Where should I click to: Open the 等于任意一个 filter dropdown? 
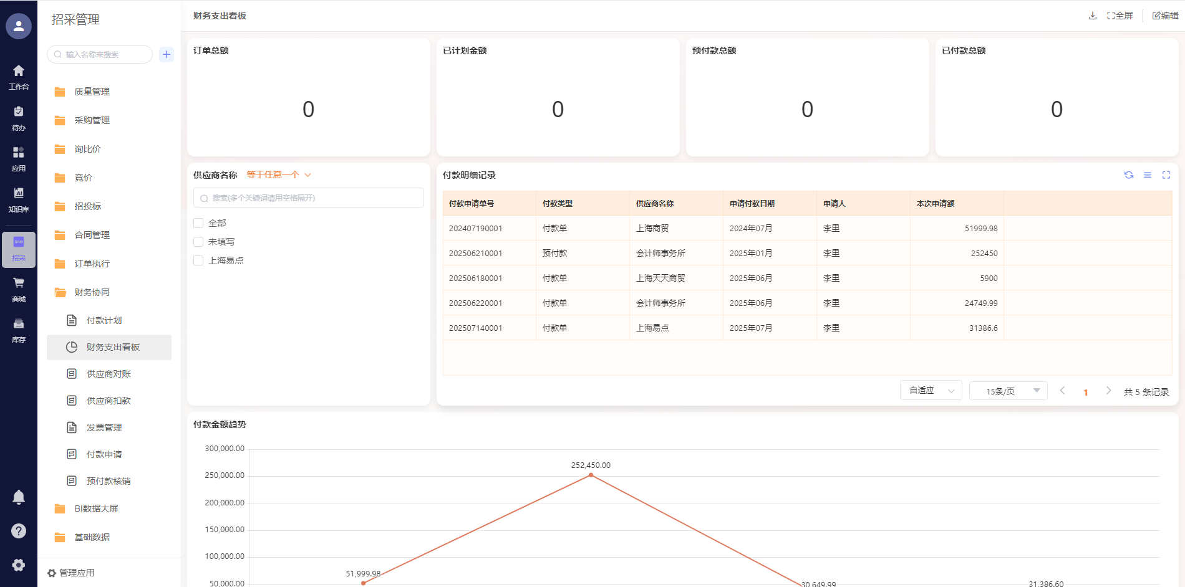(x=278, y=175)
